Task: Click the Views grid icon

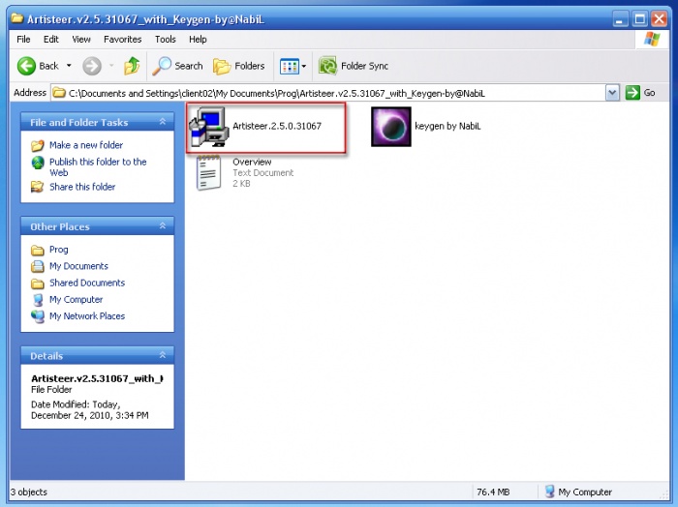Action: [x=290, y=66]
